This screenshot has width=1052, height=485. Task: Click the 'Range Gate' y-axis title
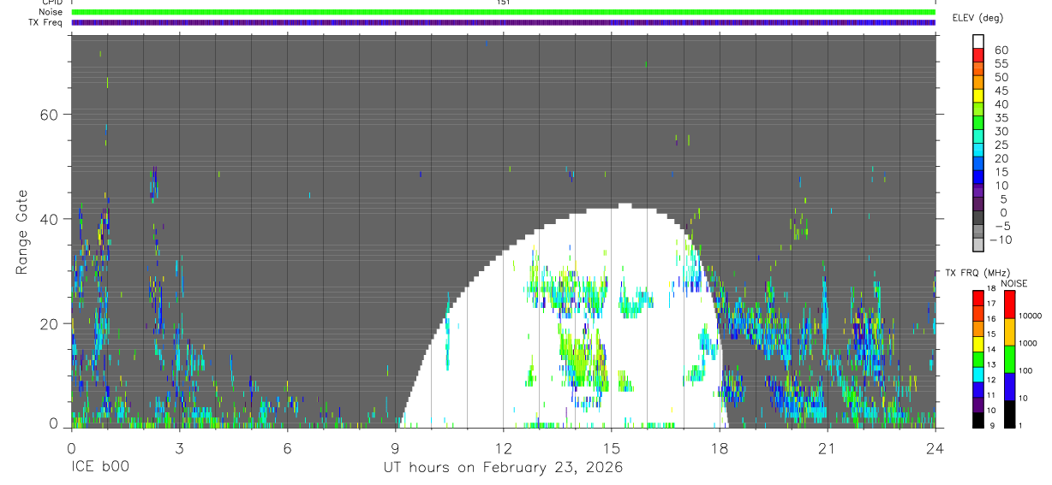(22, 231)
